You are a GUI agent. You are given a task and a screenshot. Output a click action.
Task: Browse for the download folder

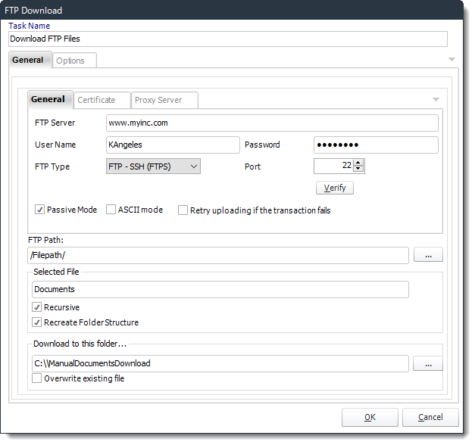point(428,363)
